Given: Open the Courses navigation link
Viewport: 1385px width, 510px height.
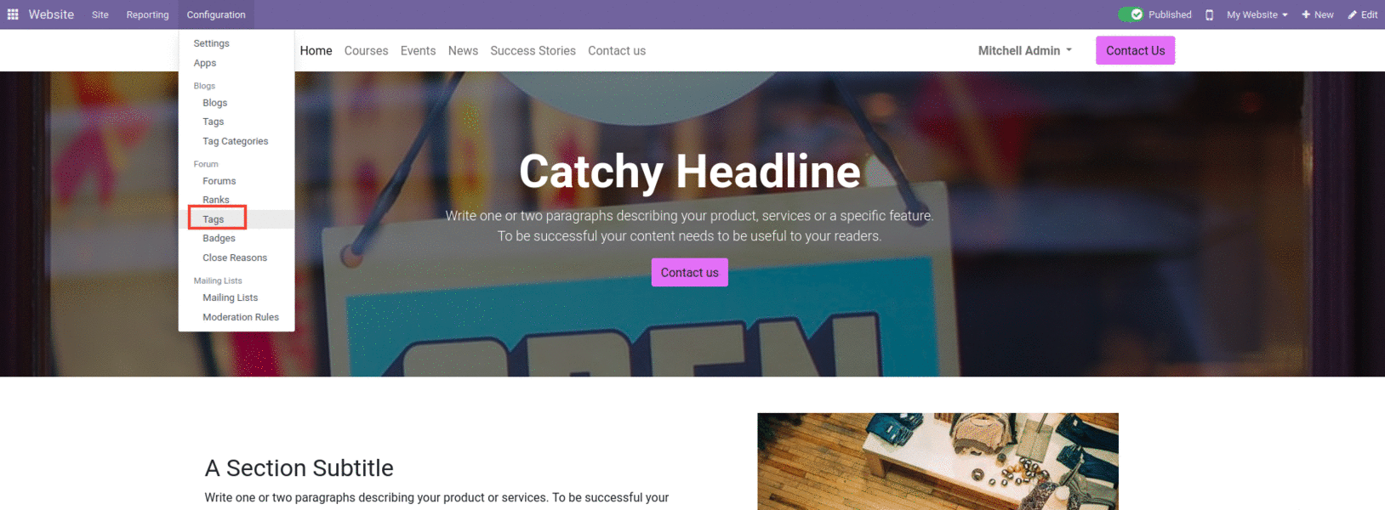Looking at the screenshot, I should (x=366, y=51).
